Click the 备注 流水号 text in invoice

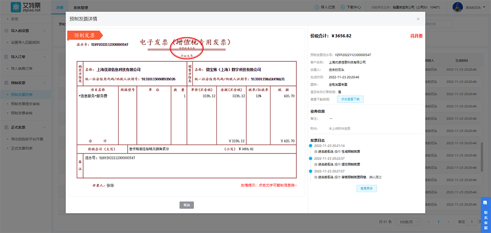(x=110, y=158)
